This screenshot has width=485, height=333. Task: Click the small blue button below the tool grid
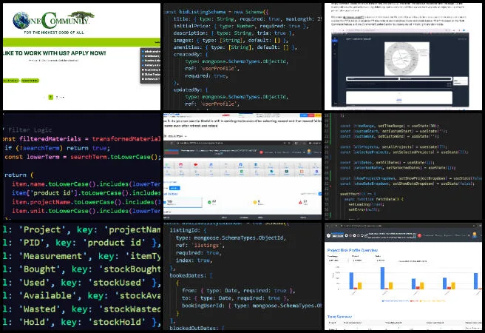[174, 188]
